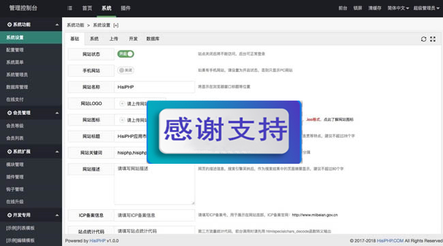Open the www.miibeian.gov.cn link
The width and height of the screenshot is (443, 246).
pyautogui.click(x=315, y=215)
